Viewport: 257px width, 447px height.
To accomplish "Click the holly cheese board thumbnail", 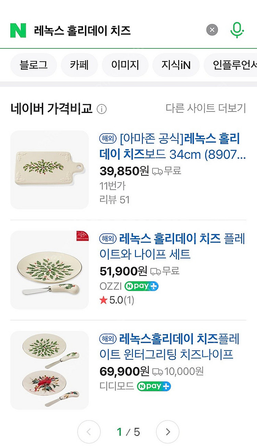I will tap(49, 170).
